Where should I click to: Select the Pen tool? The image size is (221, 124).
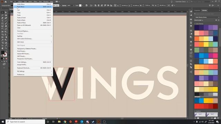pos(2,18)
